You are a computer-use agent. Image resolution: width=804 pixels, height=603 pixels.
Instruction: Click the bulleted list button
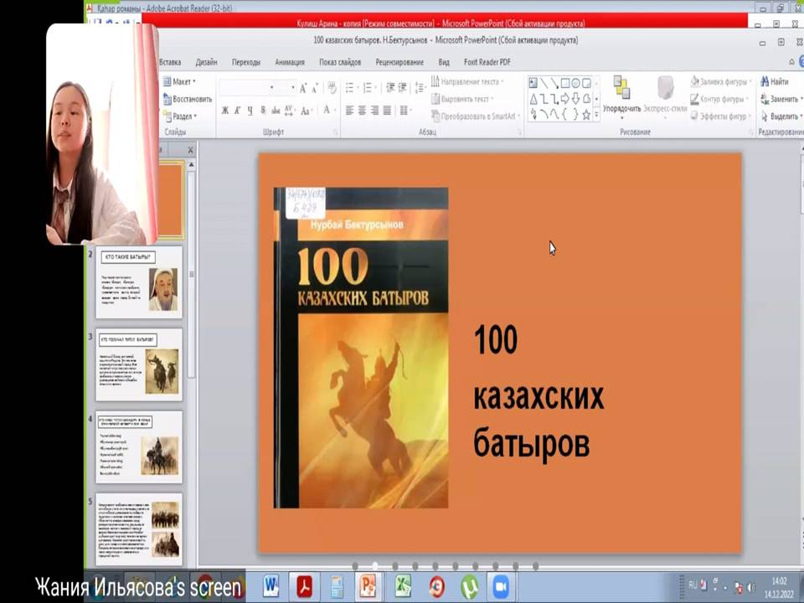pos(350,87)
